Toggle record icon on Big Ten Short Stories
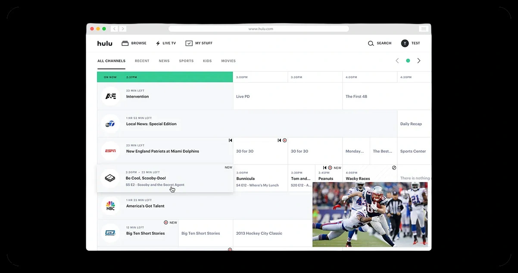 (166, 223)
